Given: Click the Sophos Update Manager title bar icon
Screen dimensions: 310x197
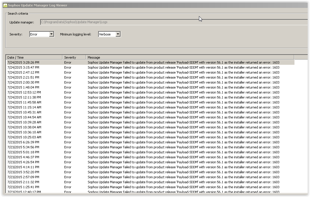Looking at the screenshot, I should point(5,5).
